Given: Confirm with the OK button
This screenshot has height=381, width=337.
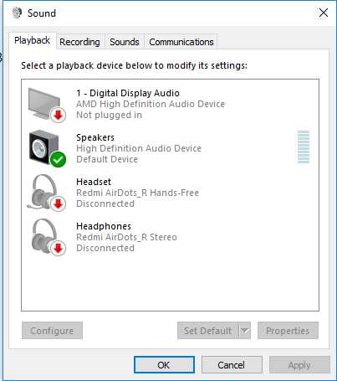Looking at the screenshot, I should [164, 365].
